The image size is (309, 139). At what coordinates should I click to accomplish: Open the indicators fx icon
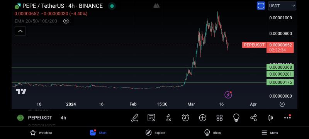(168, 118)
